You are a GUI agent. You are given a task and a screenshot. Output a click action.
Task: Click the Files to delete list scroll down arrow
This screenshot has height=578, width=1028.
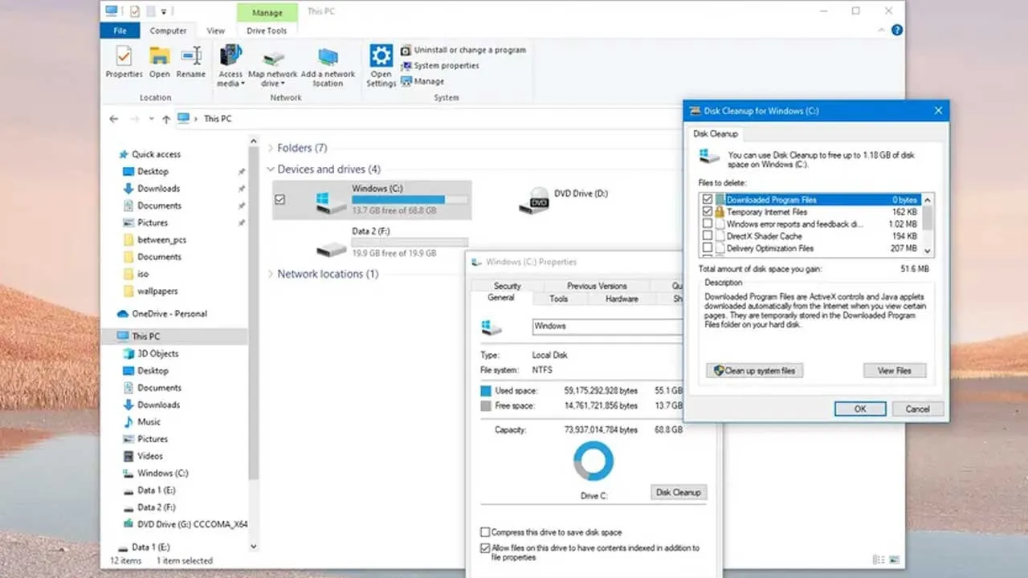coord(928,250)
